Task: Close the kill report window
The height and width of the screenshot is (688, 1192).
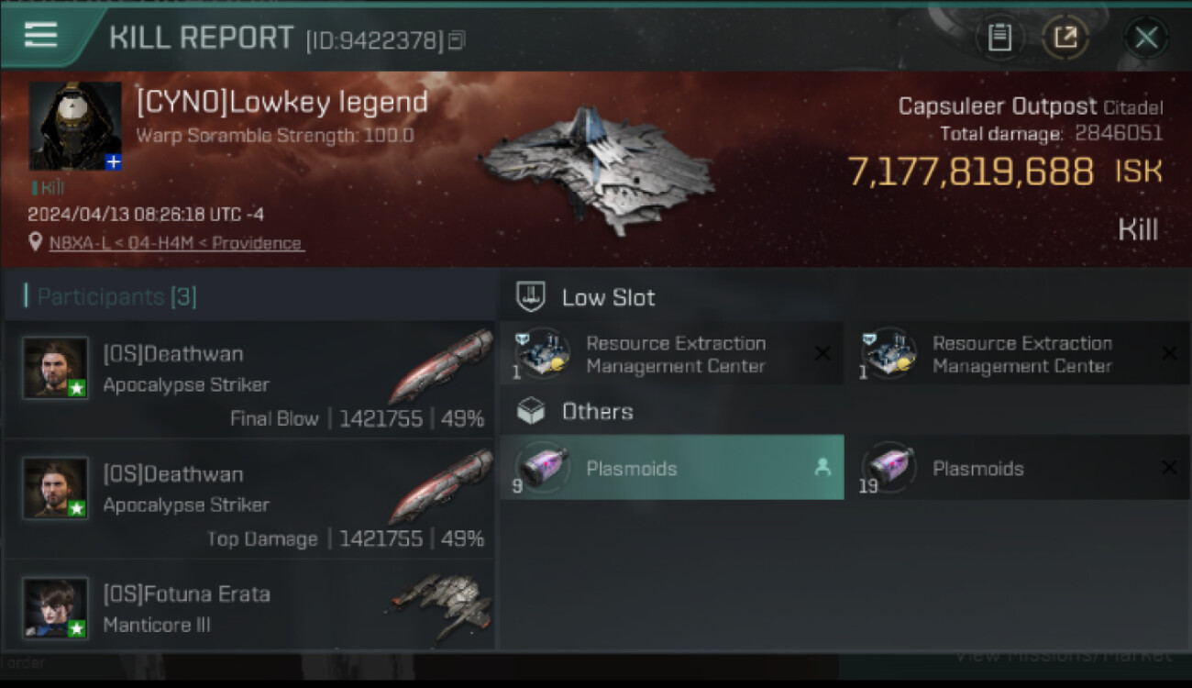Action: pos(1145,38)
